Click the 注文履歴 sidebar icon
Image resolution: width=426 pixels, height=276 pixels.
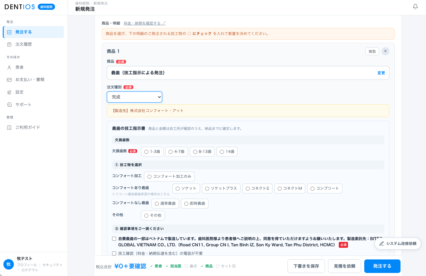coord(9,45)
